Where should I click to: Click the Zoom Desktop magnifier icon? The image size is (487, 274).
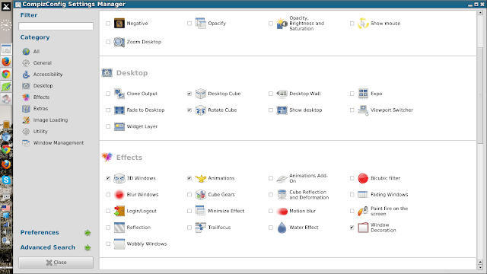[x=119, y=42]
